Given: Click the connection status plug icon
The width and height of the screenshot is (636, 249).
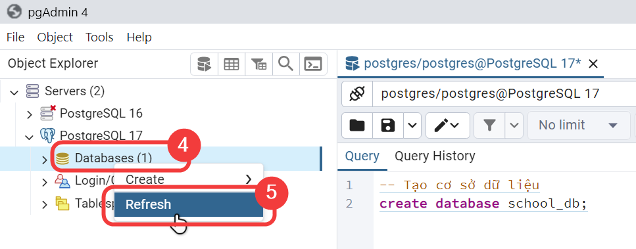Looking at the screenshot, I should pyautogui.click(x=356, y=95).
